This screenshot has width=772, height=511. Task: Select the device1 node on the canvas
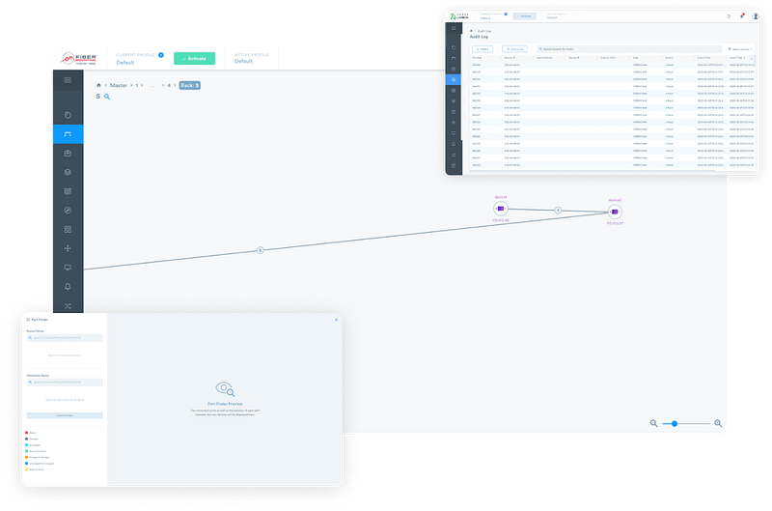(501, 209)
